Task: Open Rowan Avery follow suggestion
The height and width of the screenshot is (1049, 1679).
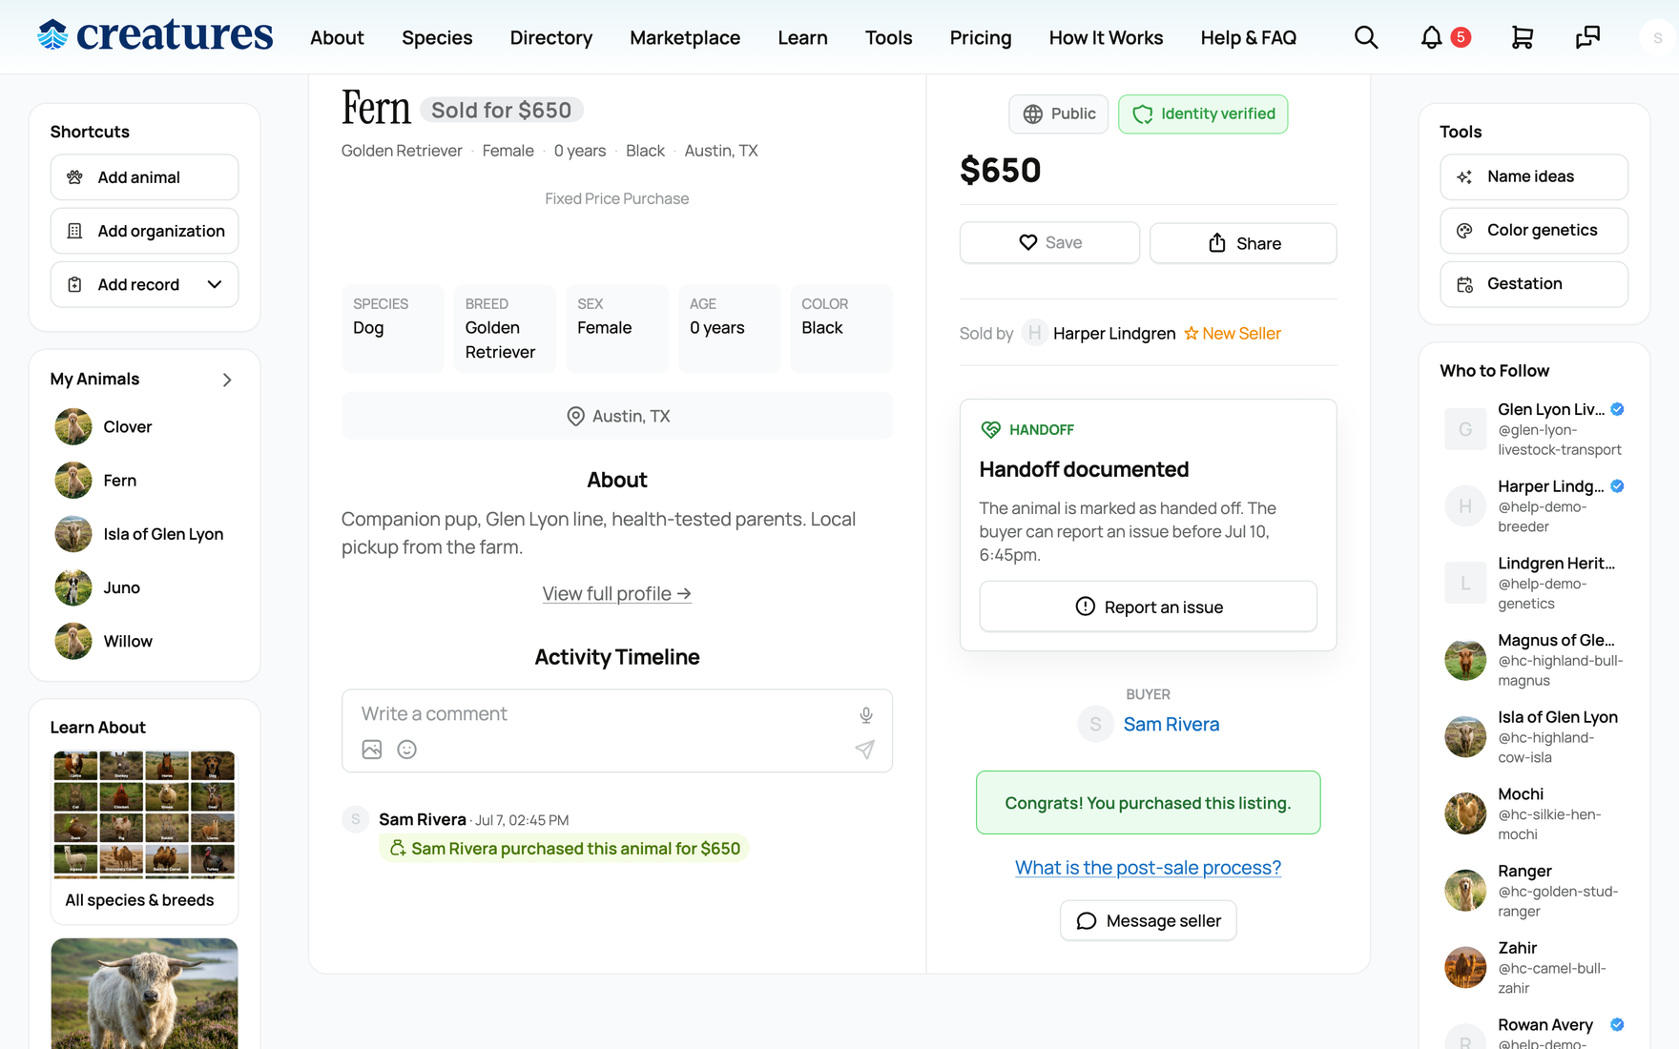Action: click(x=1534, y=1034)
